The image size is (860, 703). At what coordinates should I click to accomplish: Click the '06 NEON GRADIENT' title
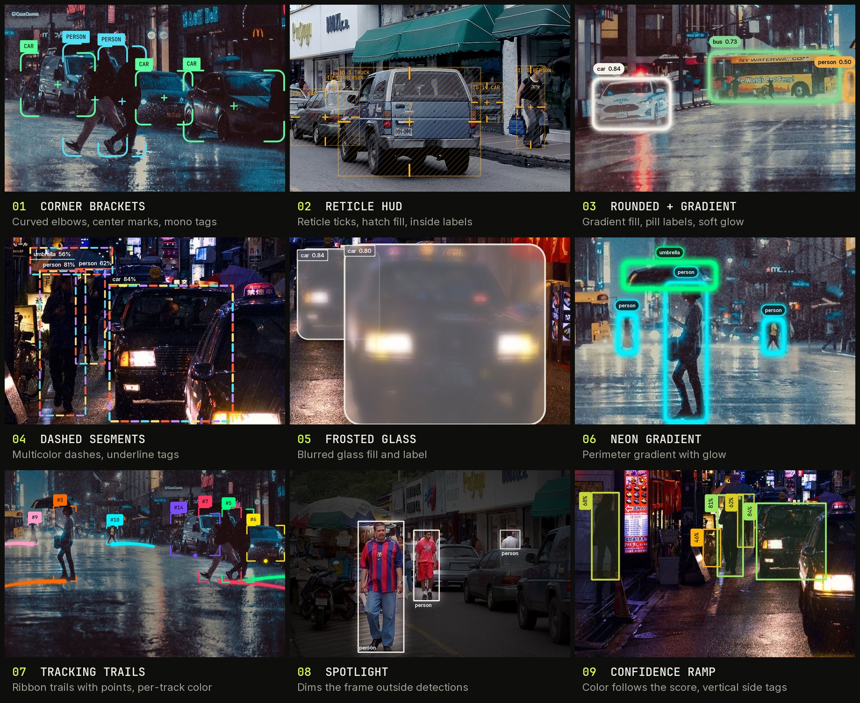click(x=642, y=439)
